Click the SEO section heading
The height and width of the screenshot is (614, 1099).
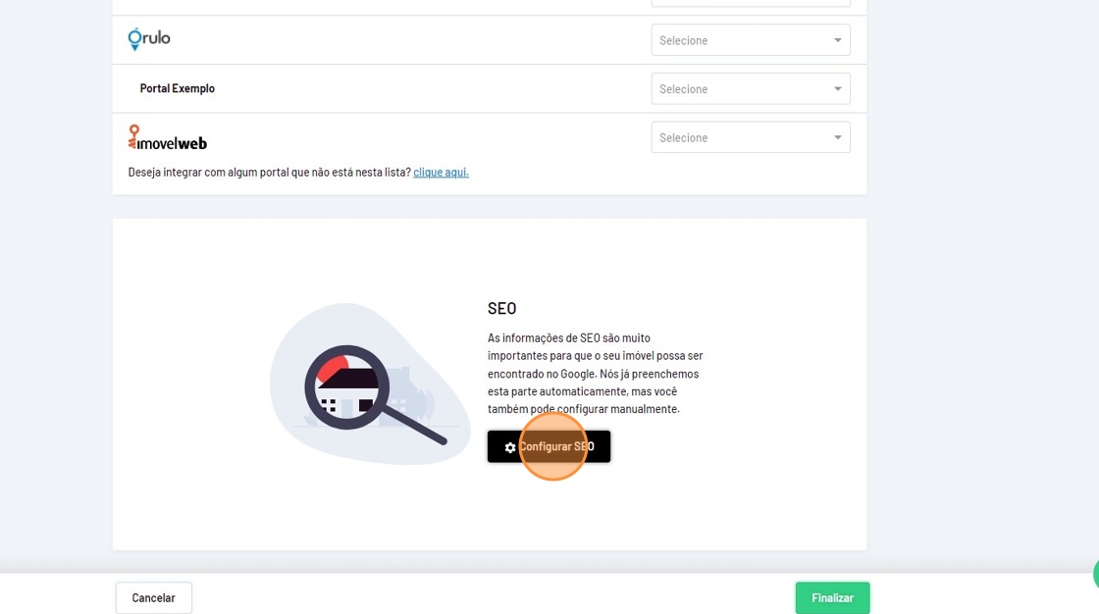501,308
